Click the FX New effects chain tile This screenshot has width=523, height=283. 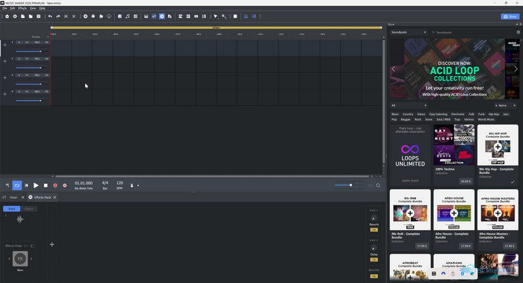point(20,258)
